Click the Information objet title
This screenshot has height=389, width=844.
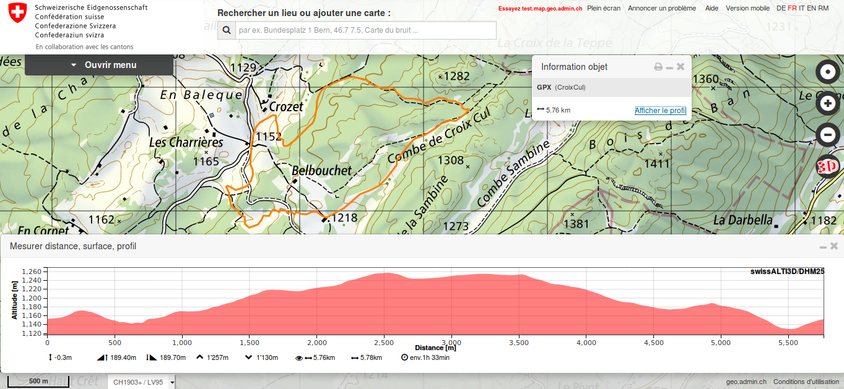(x=574, y=67)
